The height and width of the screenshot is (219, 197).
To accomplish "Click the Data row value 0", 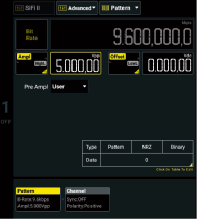I will pos(147,160).
